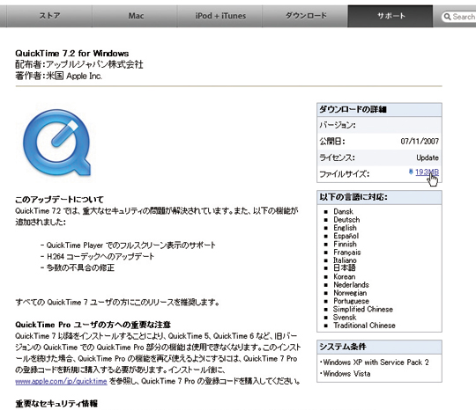
Task: Download via the 19.3MB file size link
Action: (427, 172)
